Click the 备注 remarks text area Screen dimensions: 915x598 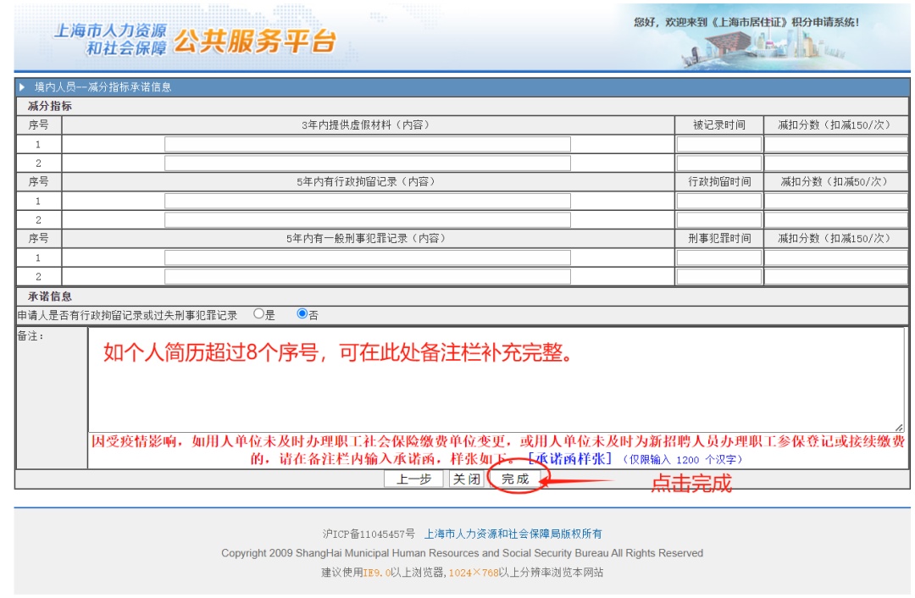click(496, 379)
